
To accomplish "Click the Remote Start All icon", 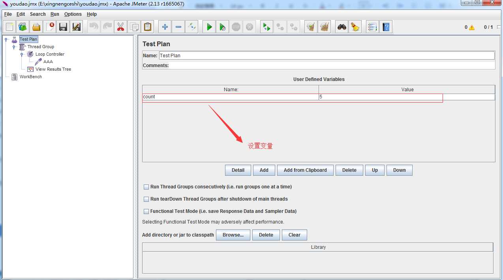I will 267,27.
